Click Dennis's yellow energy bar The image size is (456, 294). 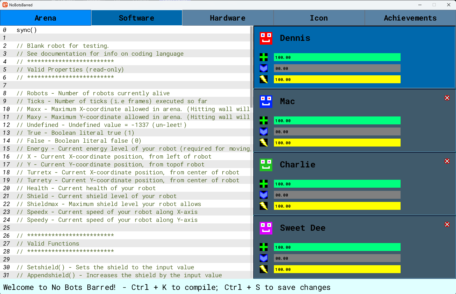pos(337,79)
